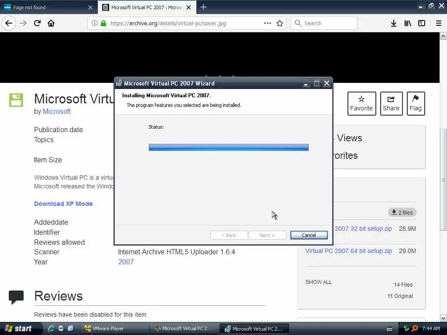This screenshot has width=447, height=335.
Task: Open the page actions three-dot menu
Action: pos(268,23)
